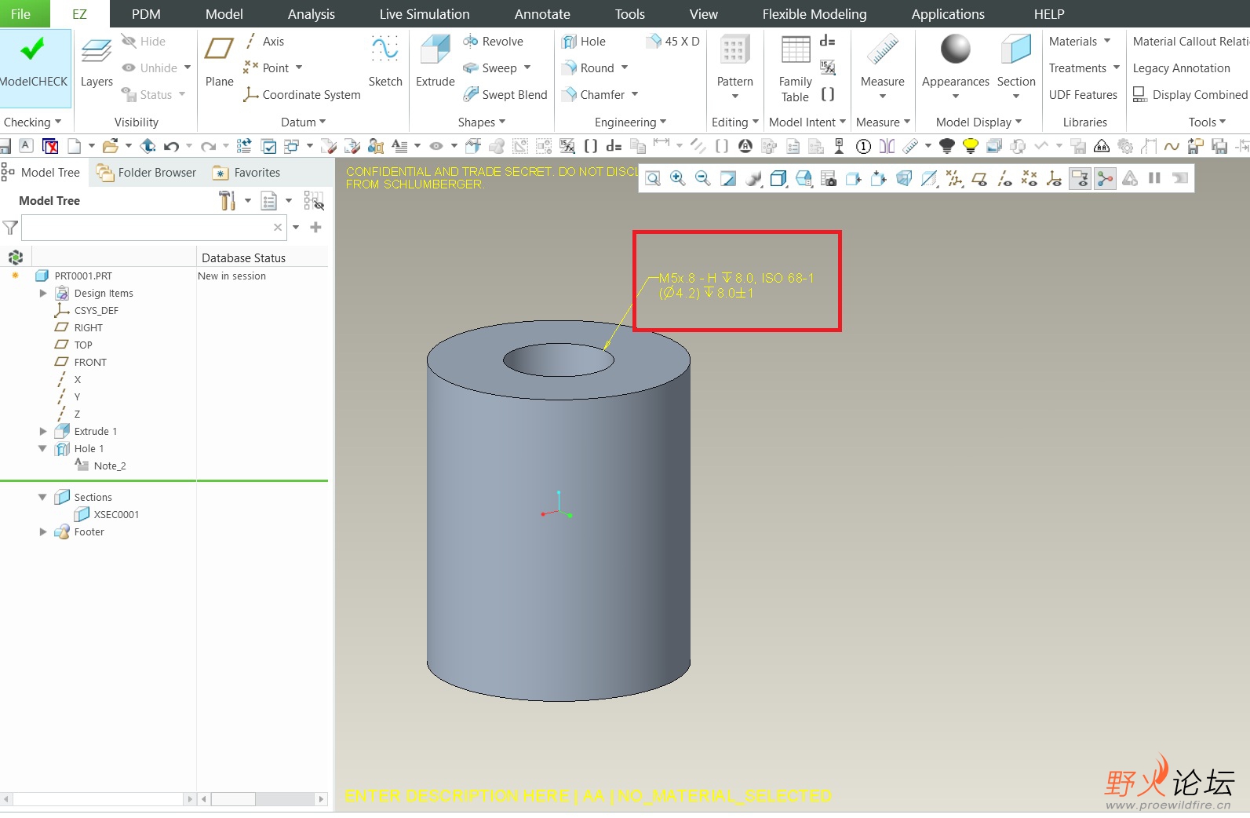The width and height of the screenshot is (1250, 818).
Task: Toggle spin center display in view toolbar
Action: click(x=1105, y=179)
